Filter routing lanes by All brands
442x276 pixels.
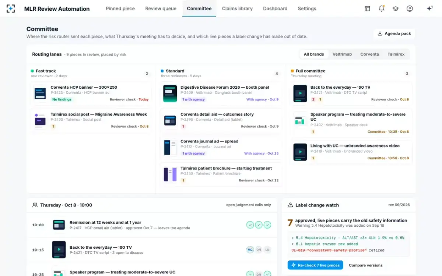point(314,54)
